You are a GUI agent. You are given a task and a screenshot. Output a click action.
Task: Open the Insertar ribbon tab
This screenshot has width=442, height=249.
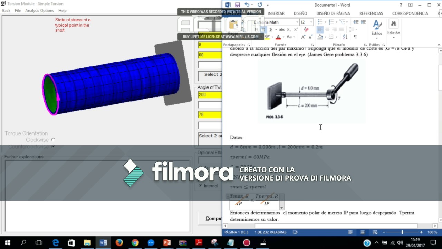coord(276,13)
